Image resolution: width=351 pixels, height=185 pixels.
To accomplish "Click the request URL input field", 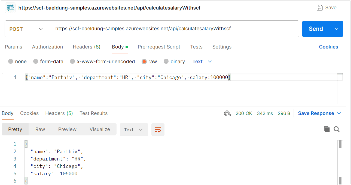I will click(x=174, y=29).
